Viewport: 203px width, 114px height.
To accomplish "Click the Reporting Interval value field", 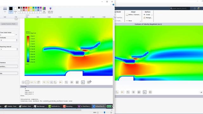I will pos(8,49).
